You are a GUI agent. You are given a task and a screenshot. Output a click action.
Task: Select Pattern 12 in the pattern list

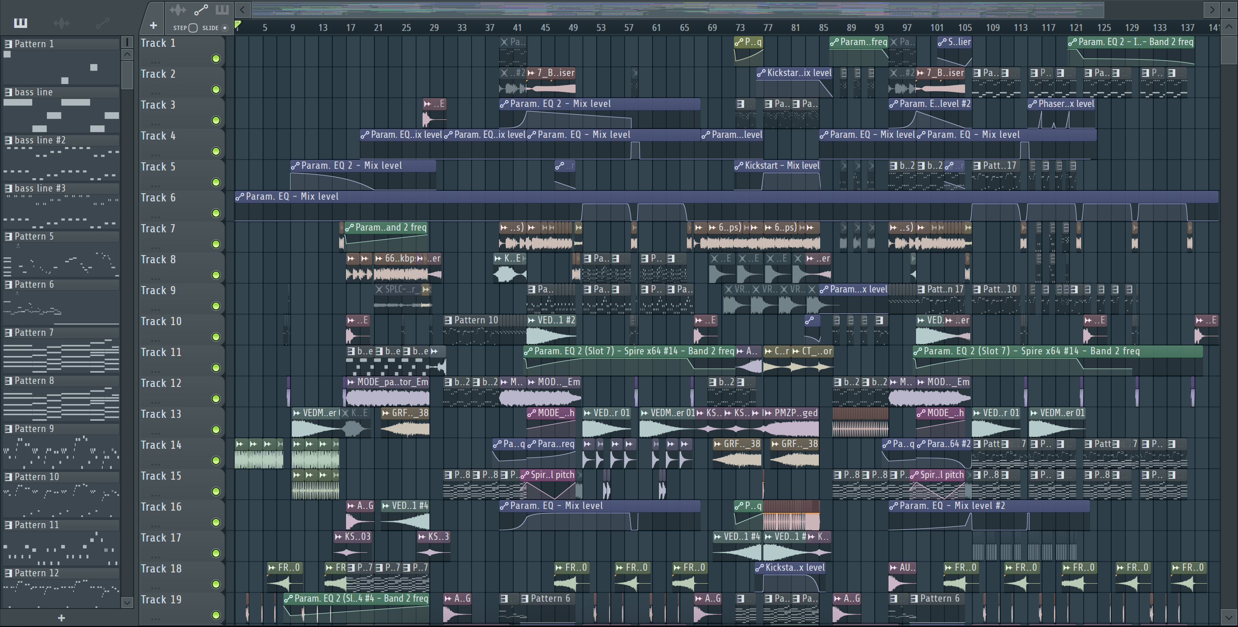click(61, 573)
